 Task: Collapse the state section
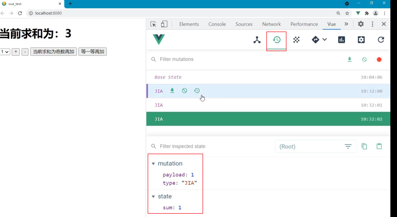pos(153,196)
